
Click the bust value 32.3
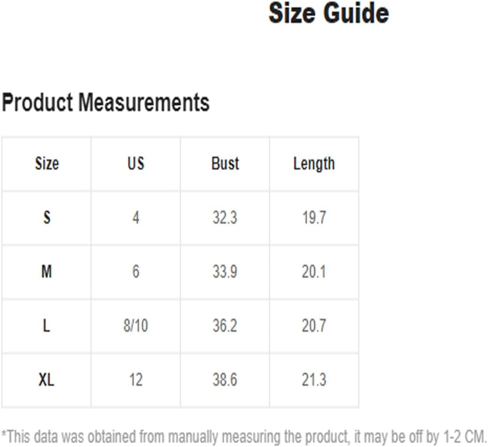[225, 217]
